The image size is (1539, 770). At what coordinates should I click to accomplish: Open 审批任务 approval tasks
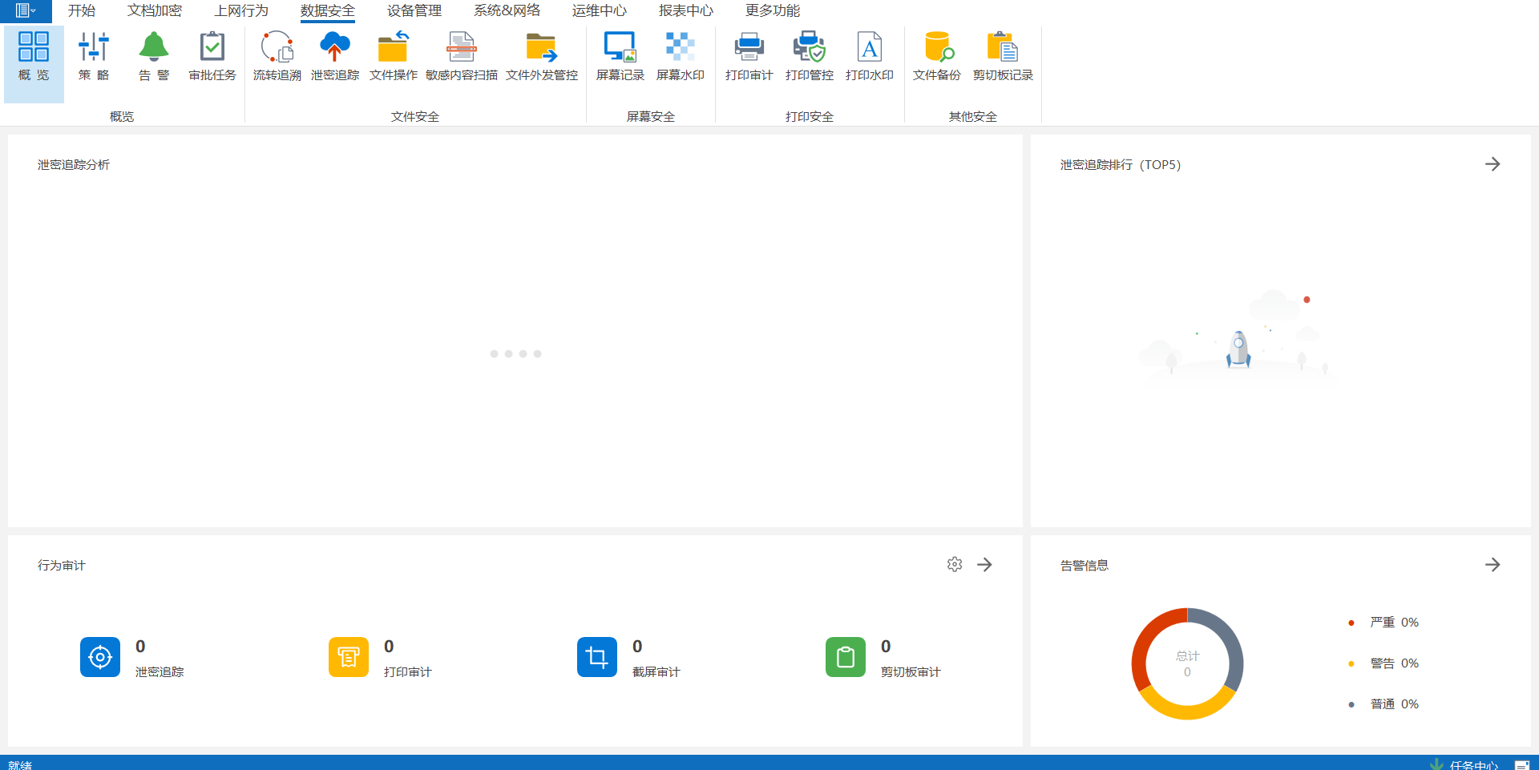point(212,58)
